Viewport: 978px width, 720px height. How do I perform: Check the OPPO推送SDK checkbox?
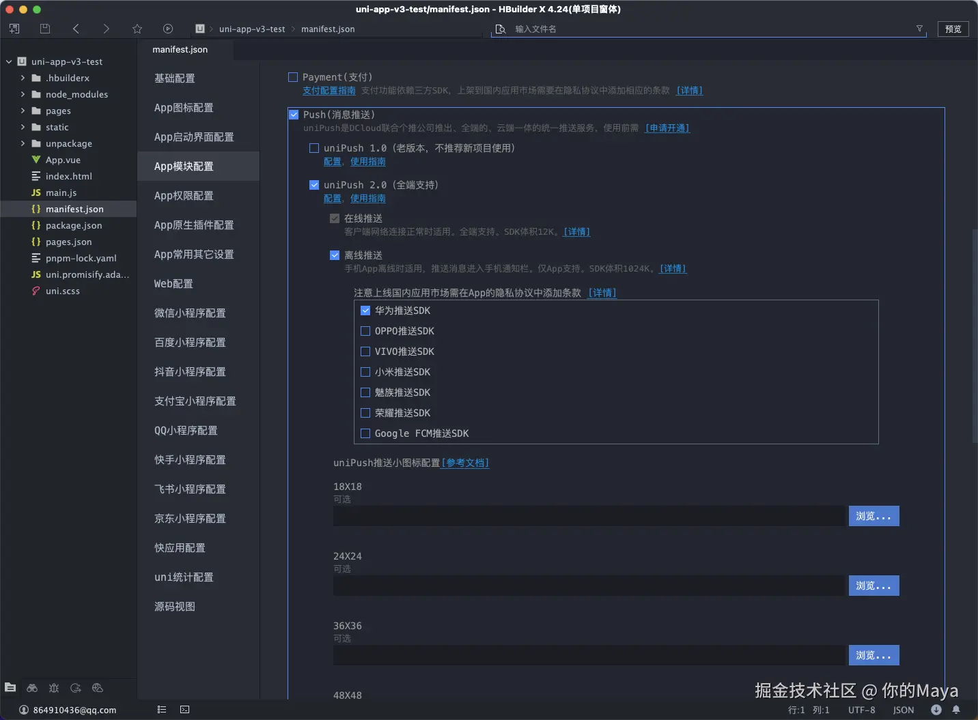(365, 331)
